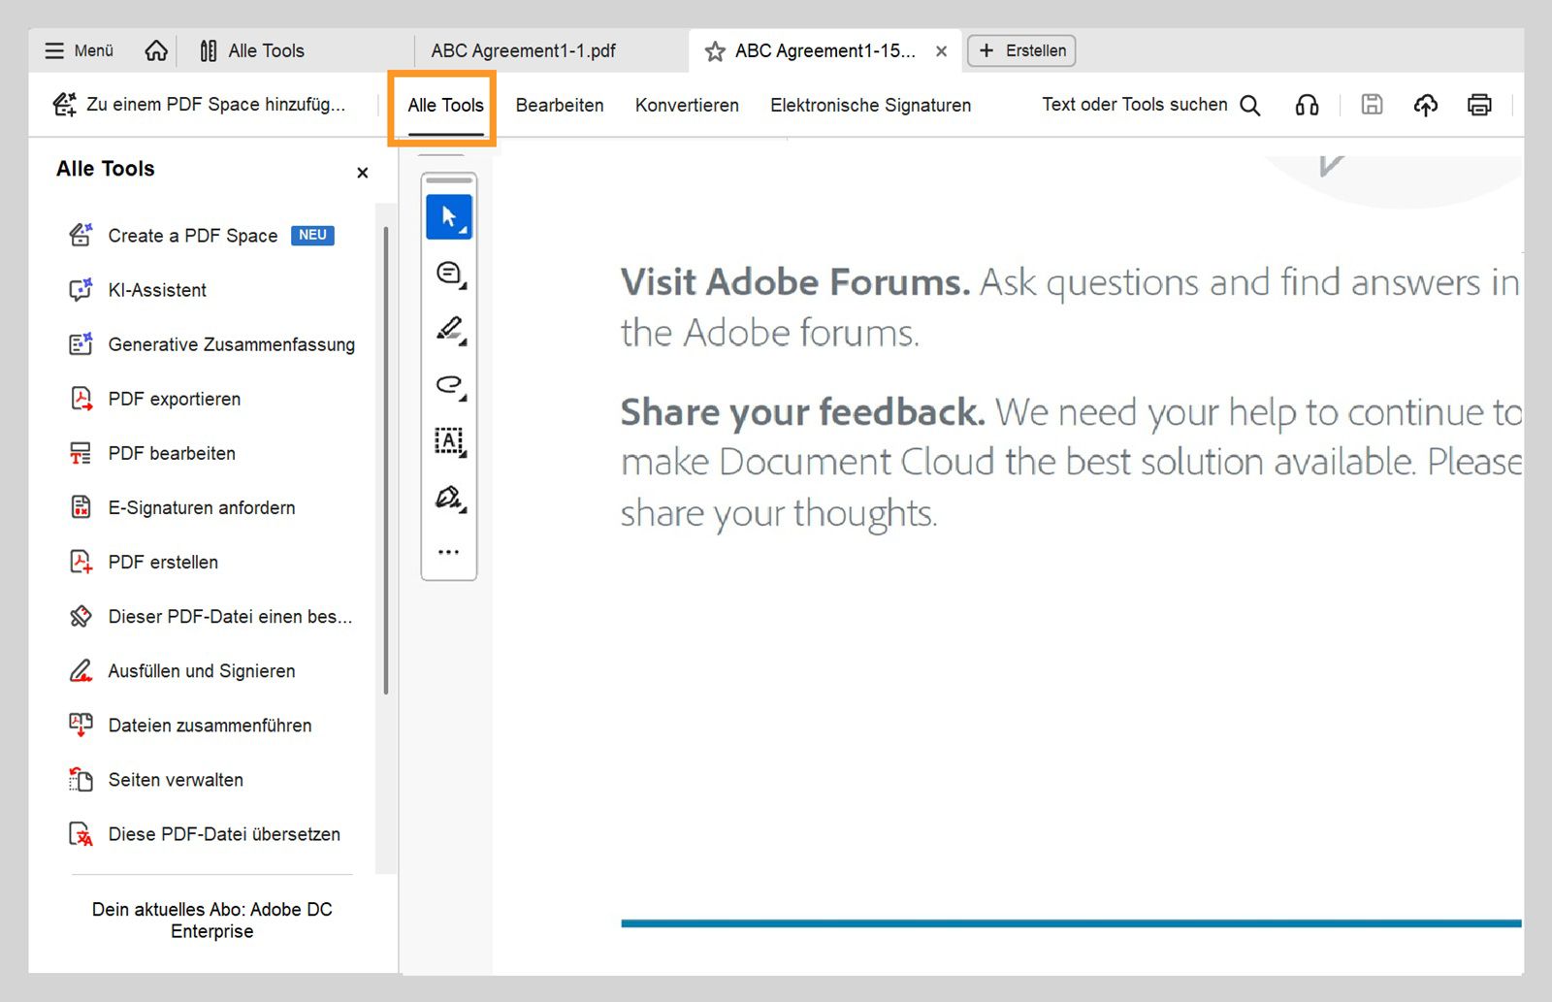Screen dimensions: 1552x1002
Task: Star the ABC Agreement1-15 tab as favorite
Action: click(x=715, y=51)
